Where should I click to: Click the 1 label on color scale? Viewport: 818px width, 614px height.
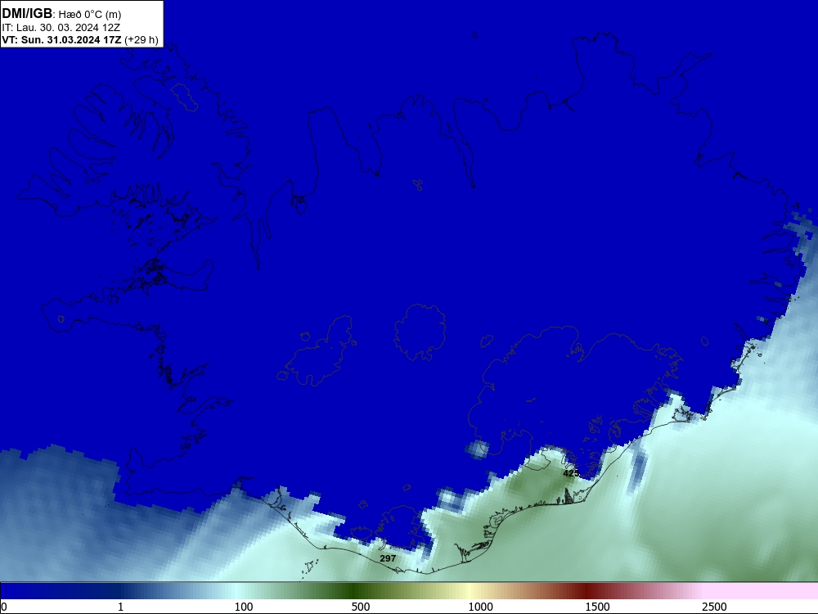(120, 607)
